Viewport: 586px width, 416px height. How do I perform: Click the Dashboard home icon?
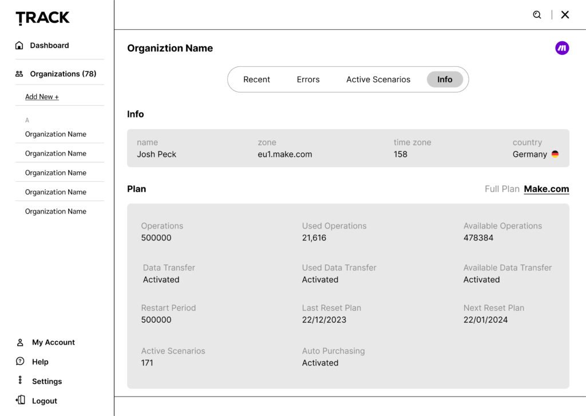pos(19,45)
